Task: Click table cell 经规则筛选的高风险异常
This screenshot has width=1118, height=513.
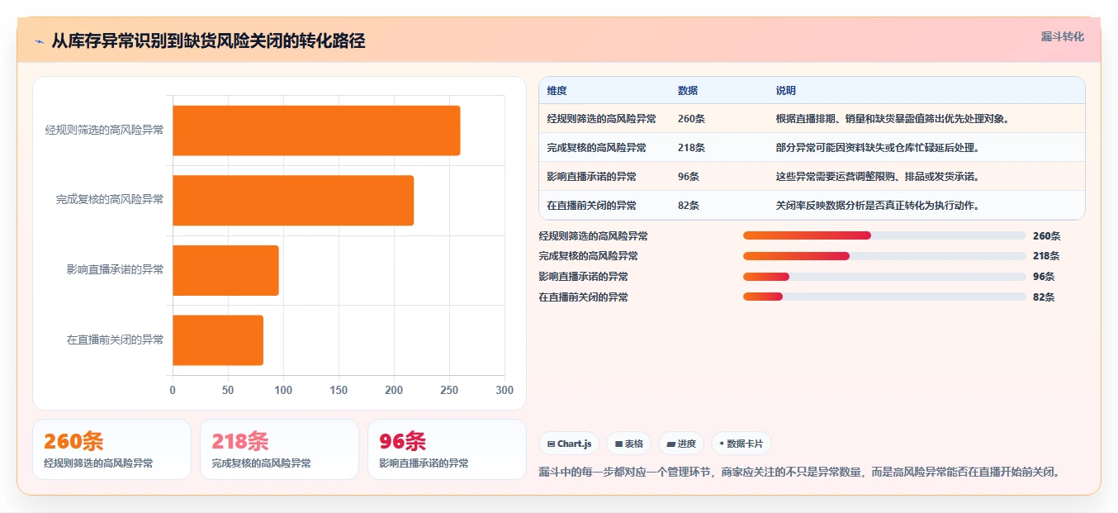Action: click(x=601, y=119)
